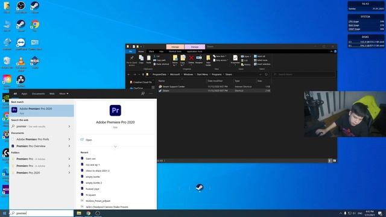Open recent file 'Motion_Preset_prfpset'

98,201
